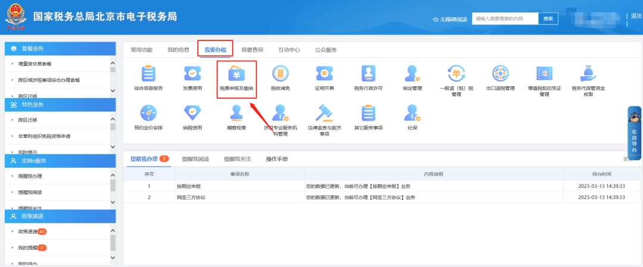The height and width of the screenshot is (267, 643).
Task: Click down arrow of 定制e服务 list scrollbar
Action: pos(113,202)
